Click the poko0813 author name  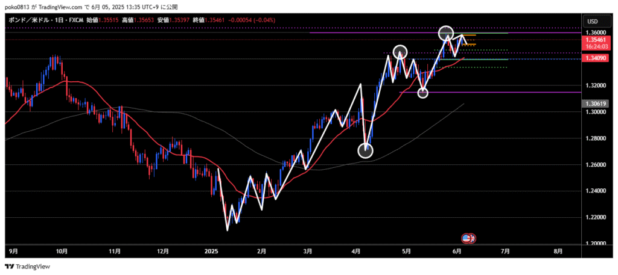16,7
